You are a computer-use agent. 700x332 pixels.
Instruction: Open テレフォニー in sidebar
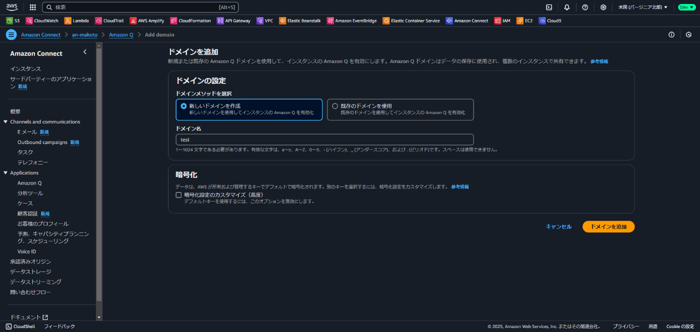(x=33, y=162)
